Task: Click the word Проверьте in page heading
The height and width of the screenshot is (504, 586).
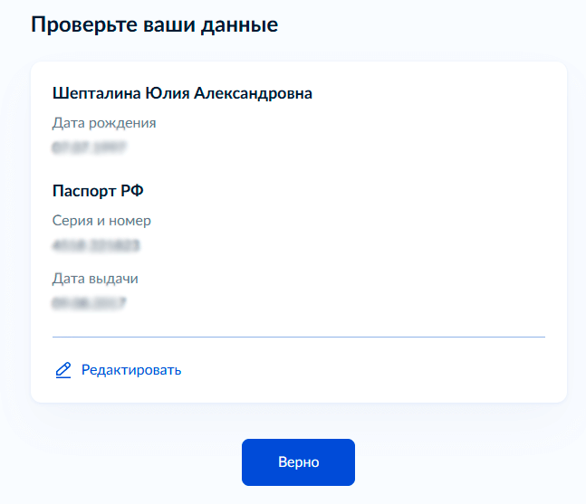Action: pyautogui.click(x=84, y=25)
